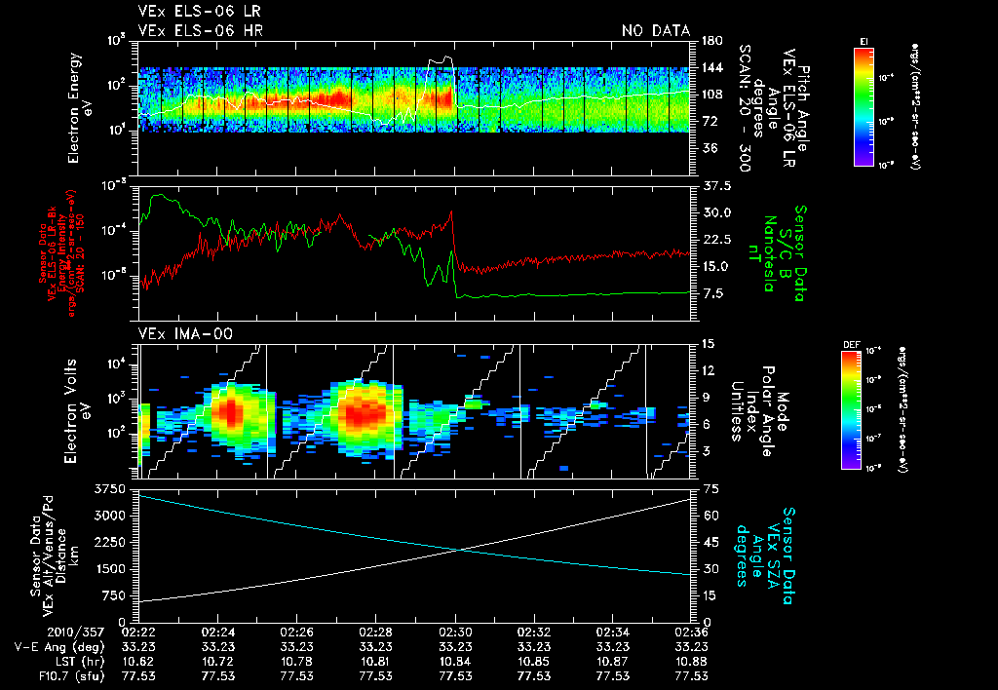
Task: Click the LST value 10.72
Action: 217,662
